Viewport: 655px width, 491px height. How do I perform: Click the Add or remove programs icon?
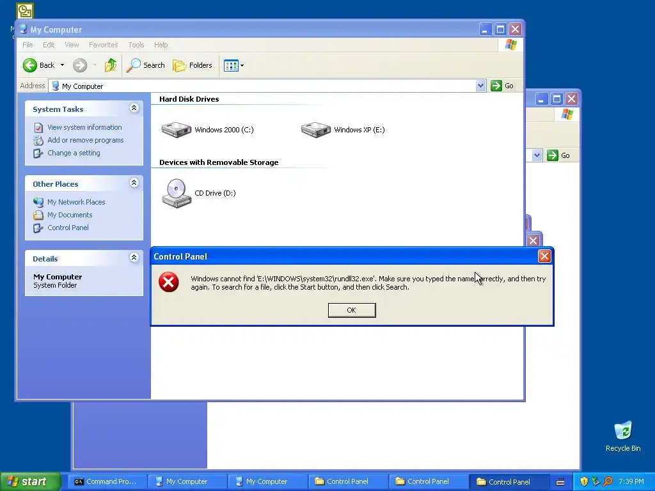[x=38, y=140]
